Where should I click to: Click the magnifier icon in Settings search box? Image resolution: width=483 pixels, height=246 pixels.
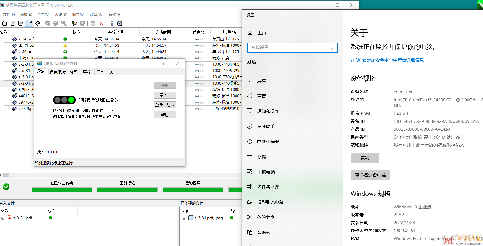(333, 48)
